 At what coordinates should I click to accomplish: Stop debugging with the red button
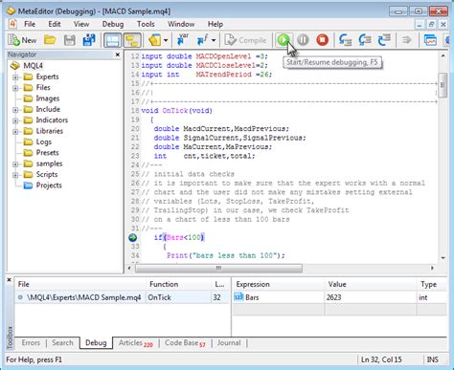322,40
